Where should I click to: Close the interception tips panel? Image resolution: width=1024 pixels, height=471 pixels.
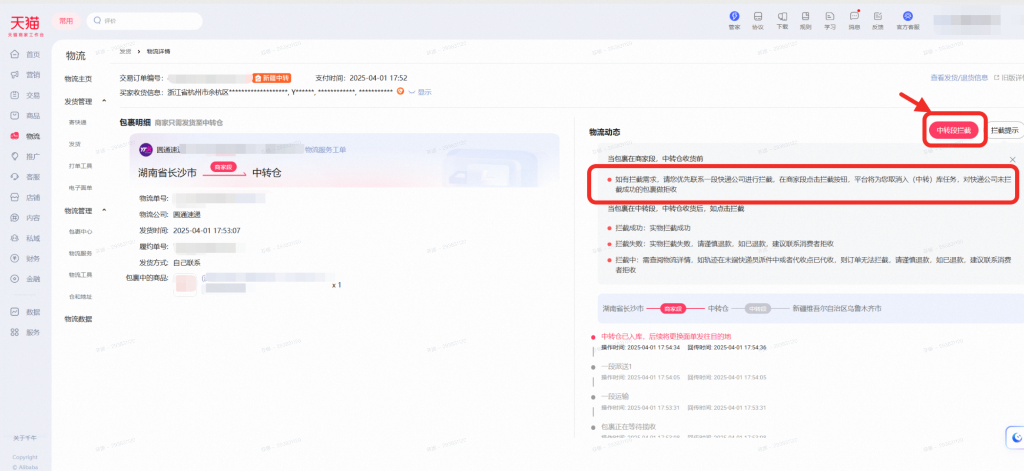click(x=1013, y=160)
